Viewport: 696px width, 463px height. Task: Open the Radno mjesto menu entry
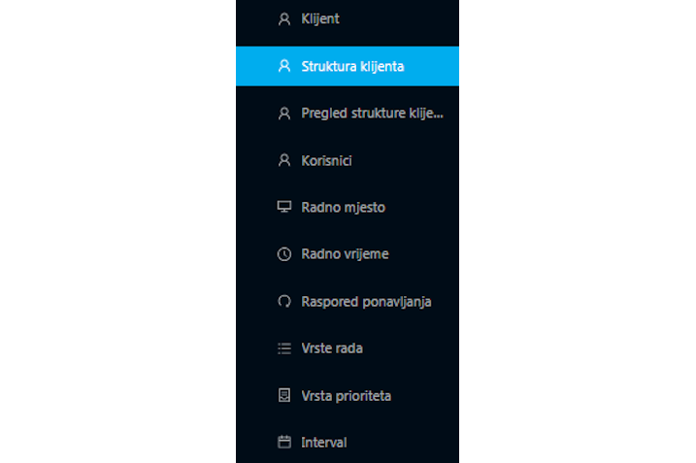[348, 207]
